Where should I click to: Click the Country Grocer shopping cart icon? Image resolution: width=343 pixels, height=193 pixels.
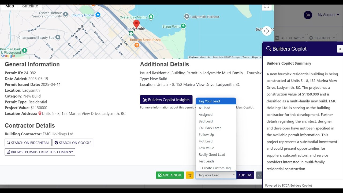tap(98, 15)
